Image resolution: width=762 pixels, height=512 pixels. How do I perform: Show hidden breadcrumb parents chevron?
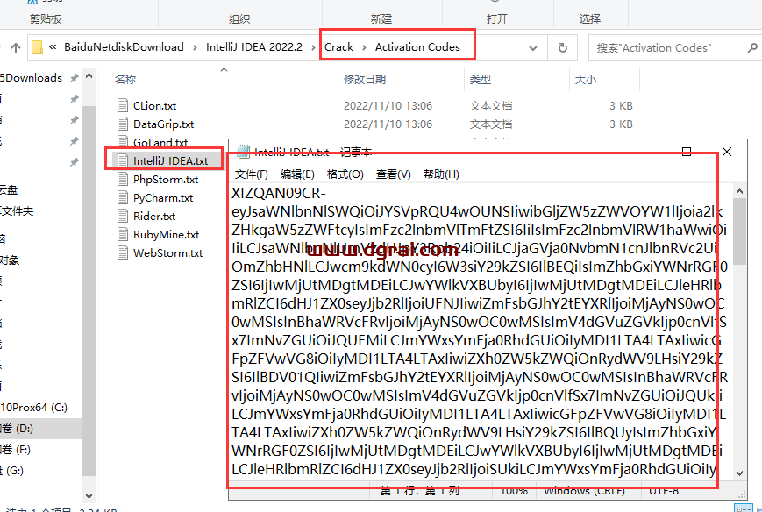coord(53,47)
